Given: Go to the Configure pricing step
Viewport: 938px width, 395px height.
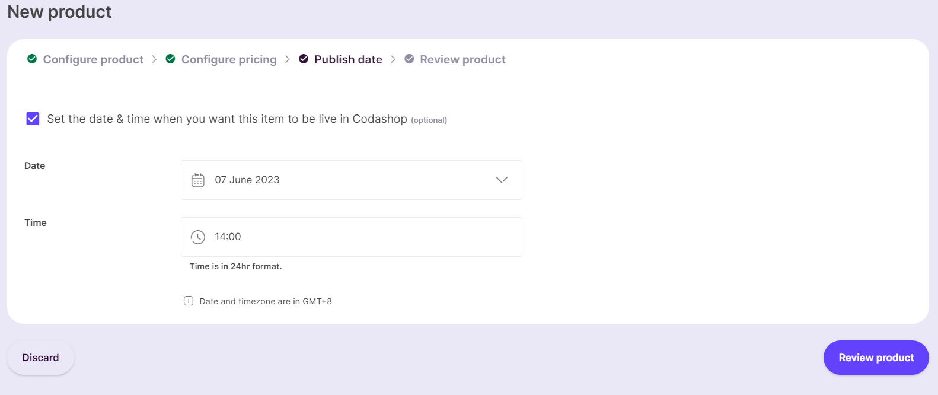Looking at the screenshot, I should click(x=229, y=59).
